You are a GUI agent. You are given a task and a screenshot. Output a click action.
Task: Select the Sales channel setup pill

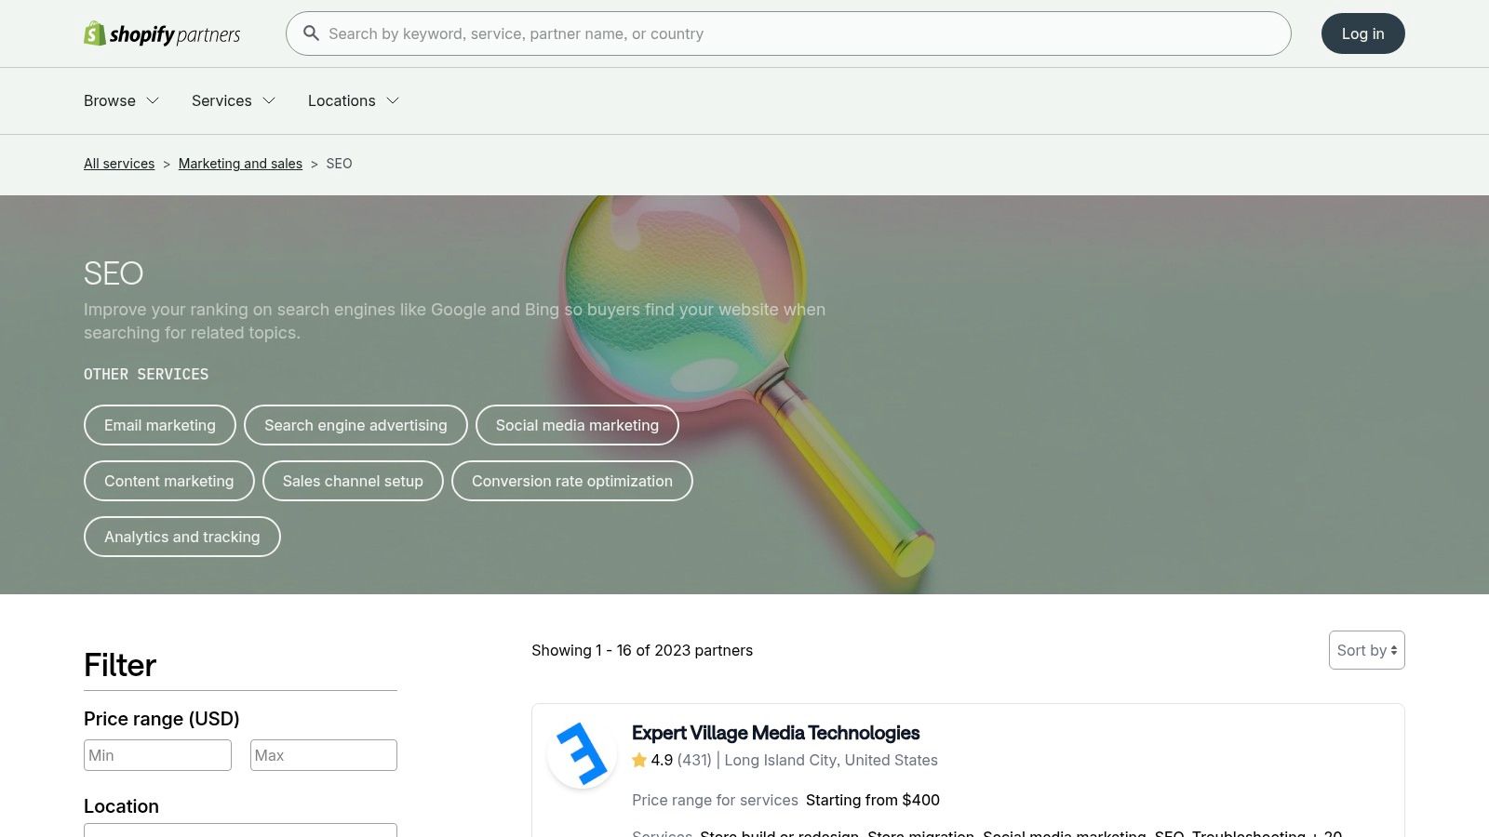pos(353,481)
